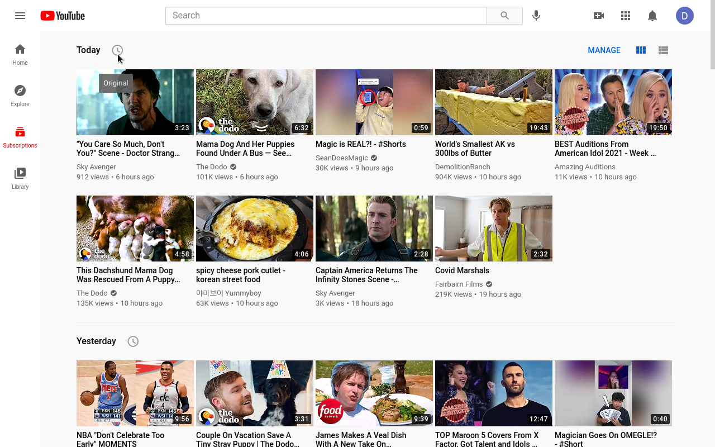Open Yummyboy channel link

click(x=228, y=293)
